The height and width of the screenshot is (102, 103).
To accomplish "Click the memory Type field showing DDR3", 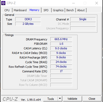I will pyautogui.click(x=28, y=19).
